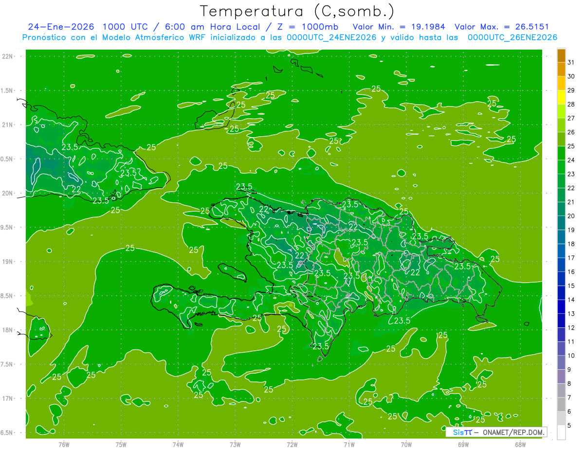This screenshot has height=451, width=584.
Task: Click the title 'Temperatura (C,somb.)'
Action: (296, 11)
